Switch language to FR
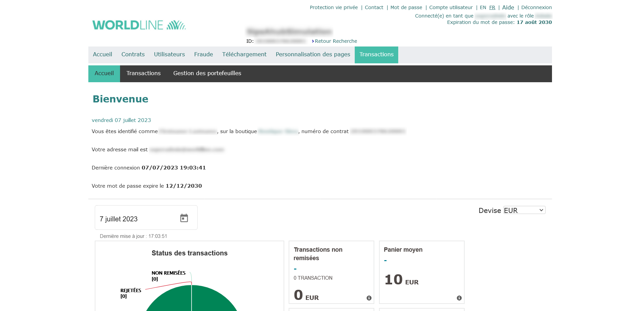640x311 pixels. [x=492, y=7]
